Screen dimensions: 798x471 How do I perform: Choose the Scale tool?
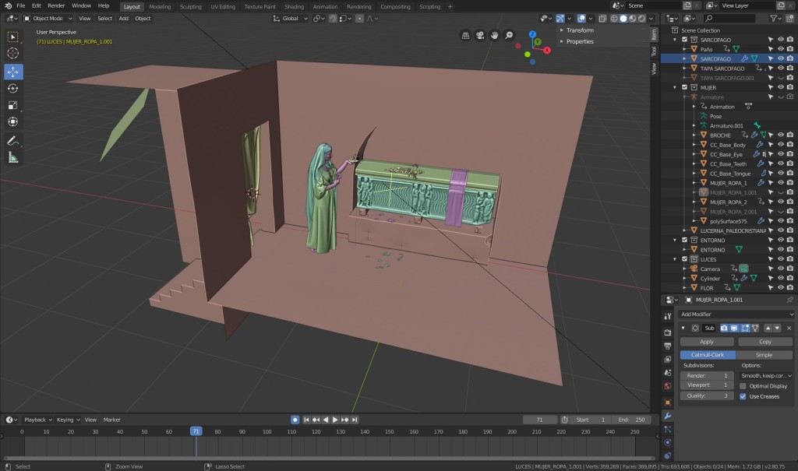click(13, 105)
